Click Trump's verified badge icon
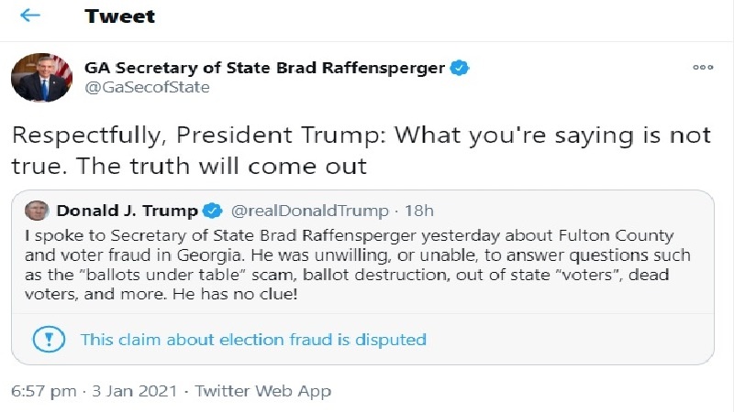734x412 pixels. [x=214, y=211]
